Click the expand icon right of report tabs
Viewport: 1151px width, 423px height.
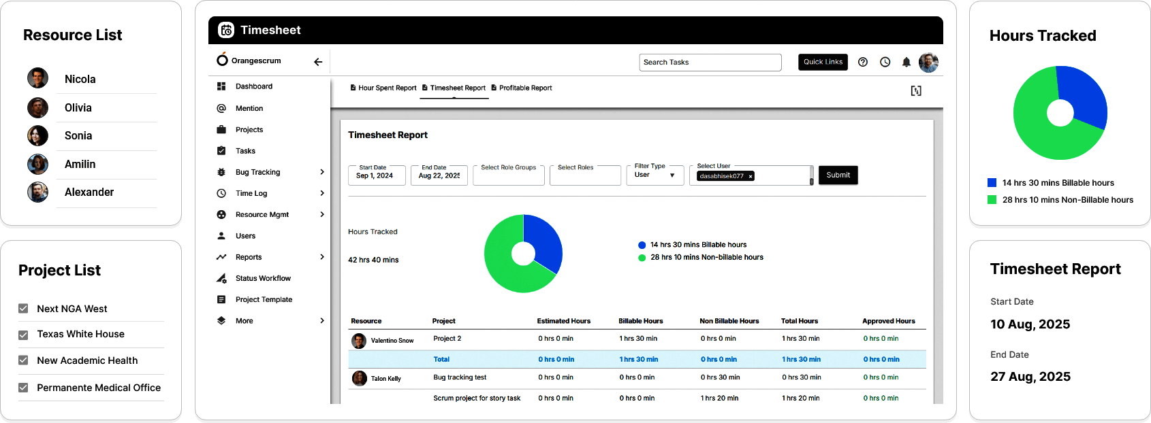(916, 90)
